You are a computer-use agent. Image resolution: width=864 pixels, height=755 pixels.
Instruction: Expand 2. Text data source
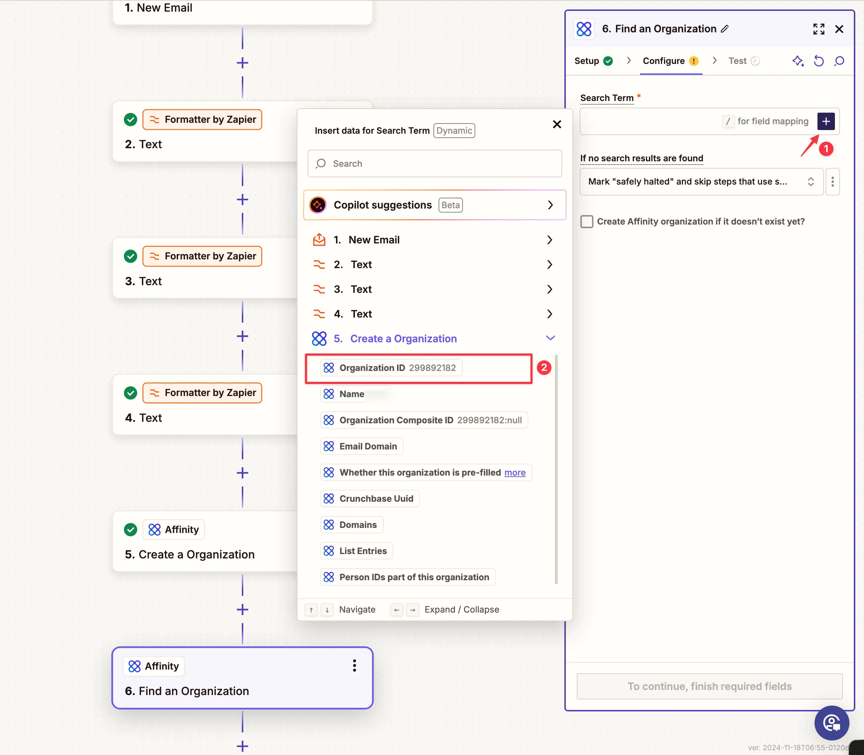tap(434, 265)
